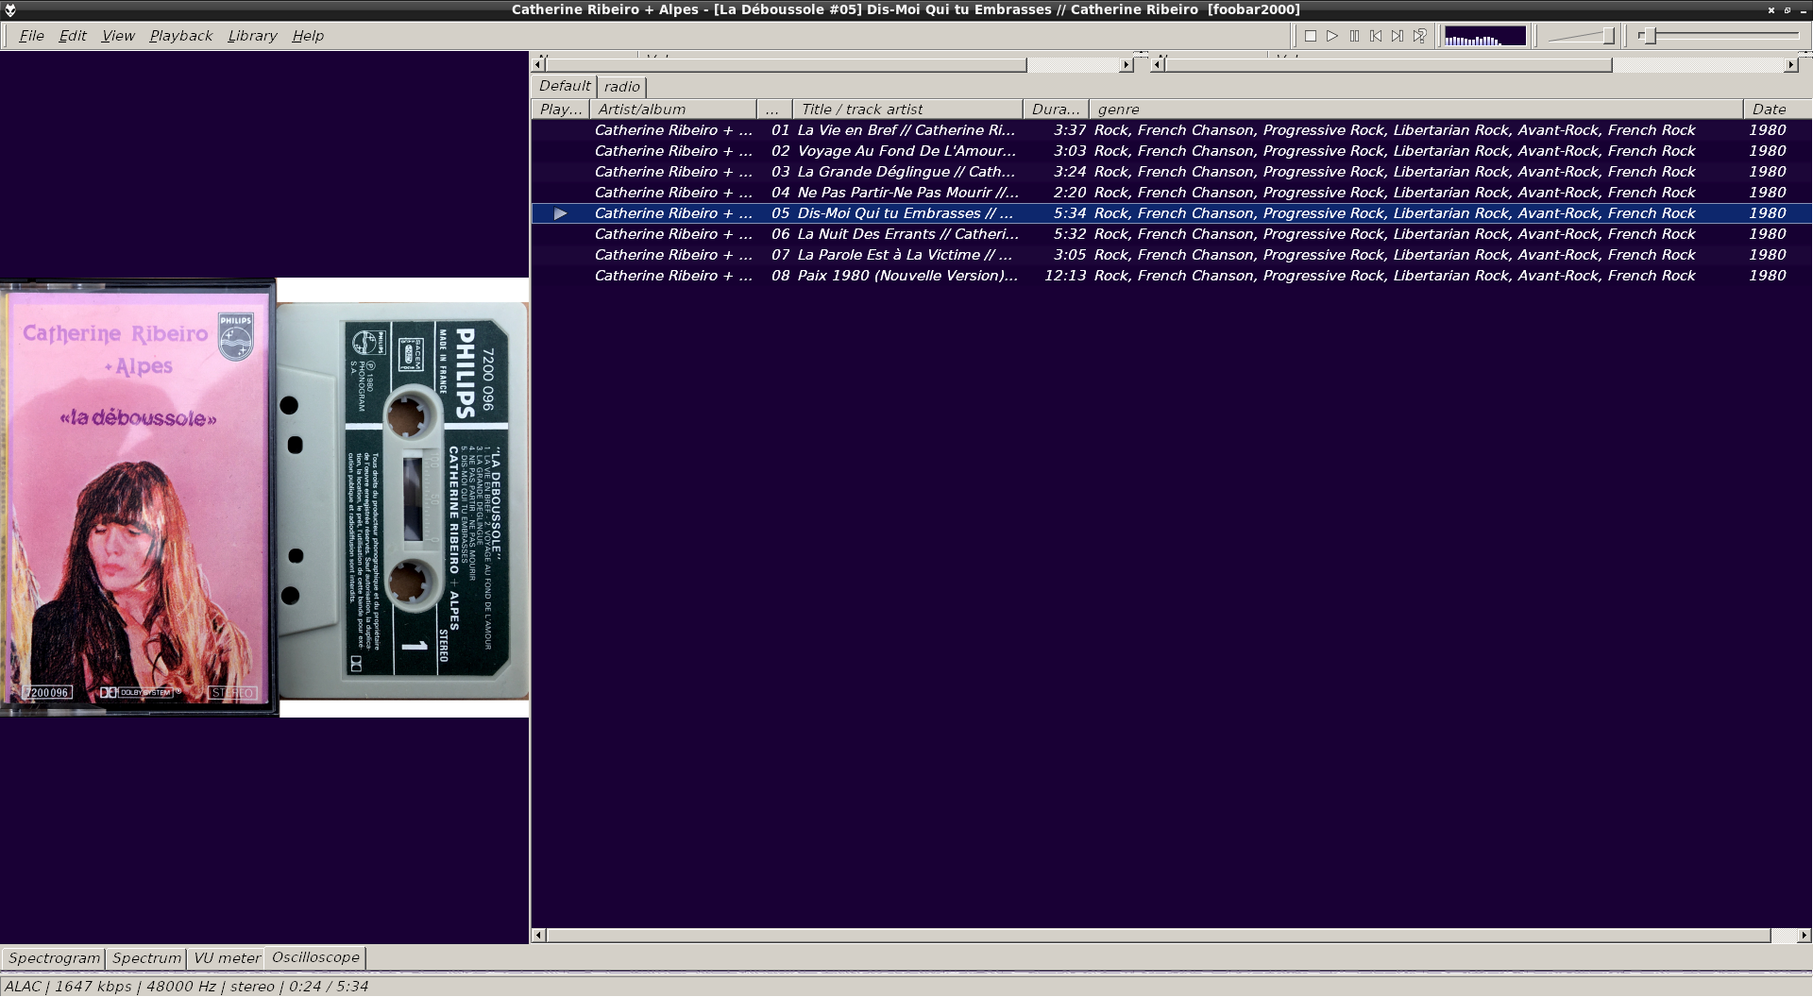
Task: Adjust the volume slider
Action: click(1582, 36)
